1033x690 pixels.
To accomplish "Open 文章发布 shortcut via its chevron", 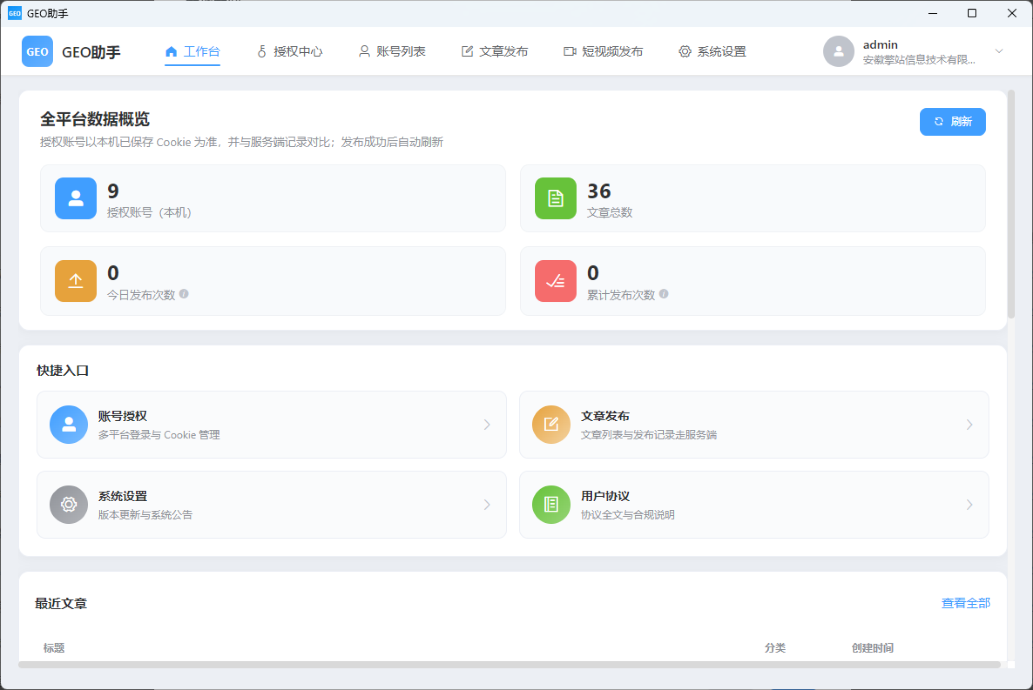I will point(969,425).
